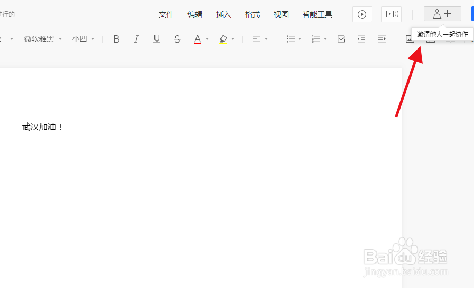
Task: Open the 视图 menu
Action: (x=281, y=14)
